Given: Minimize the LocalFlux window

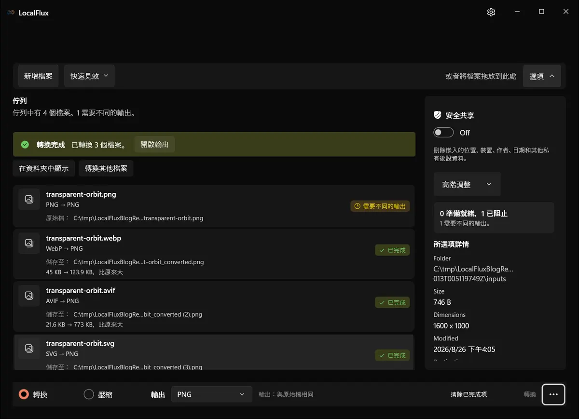Looking at the screenshot, I should [517, 12].
